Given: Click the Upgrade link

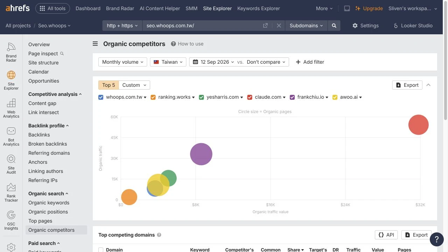Looking at the screenshot, I should point(369,8).
